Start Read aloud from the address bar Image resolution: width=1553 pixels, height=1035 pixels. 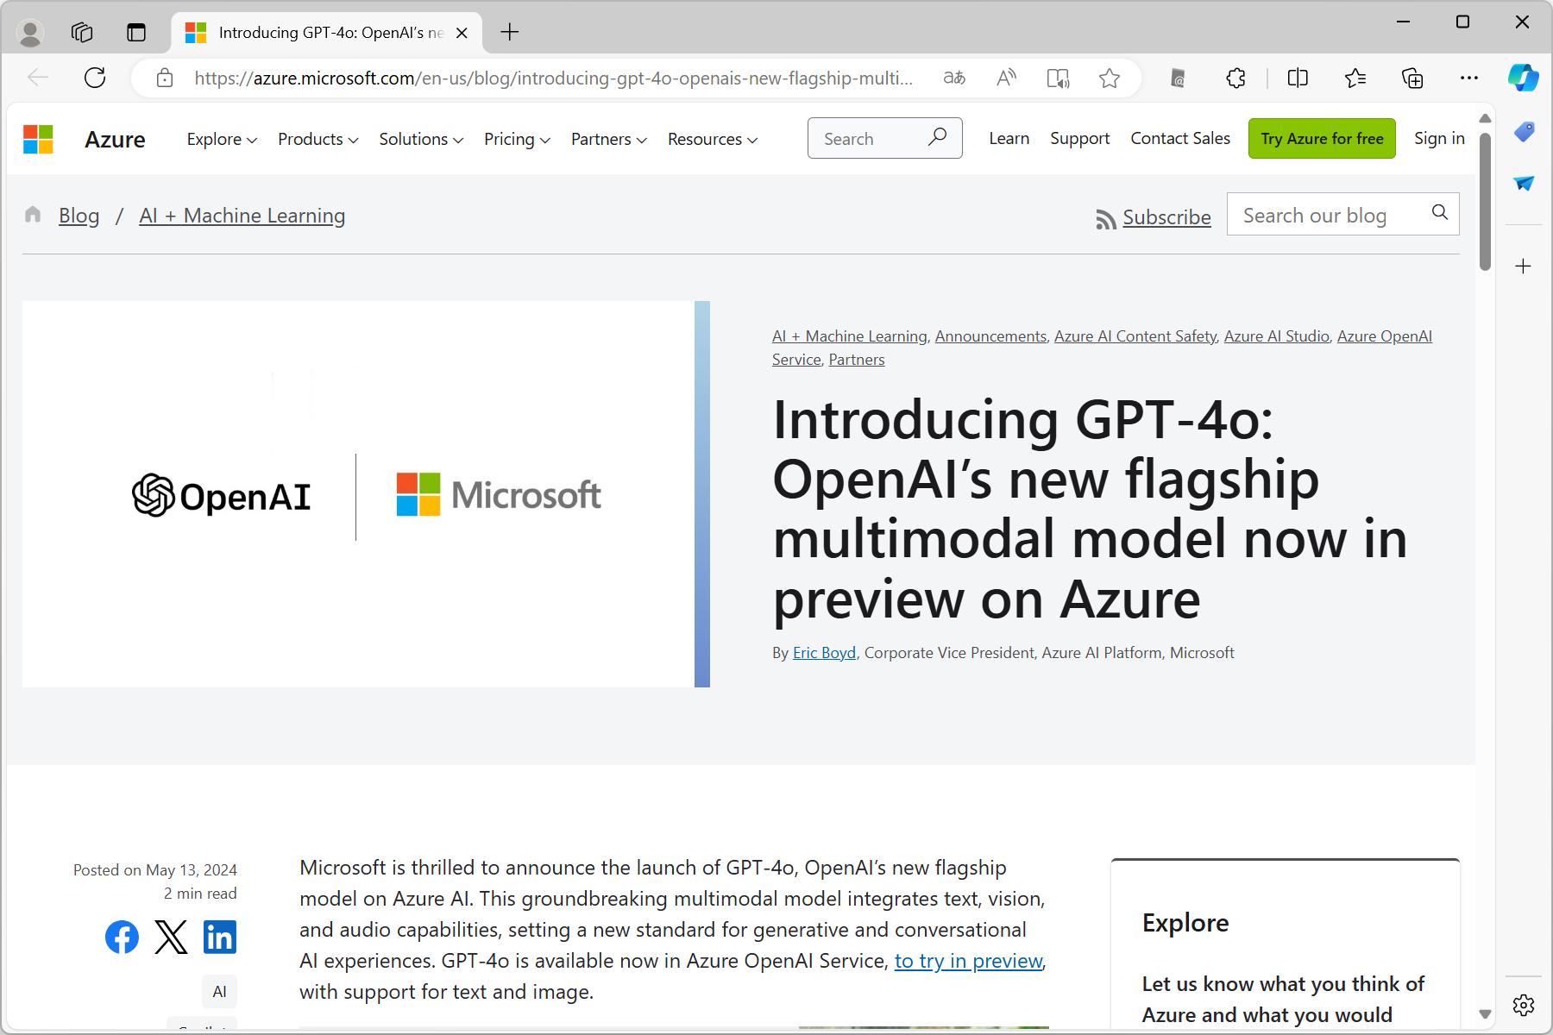click(1006, 78)
